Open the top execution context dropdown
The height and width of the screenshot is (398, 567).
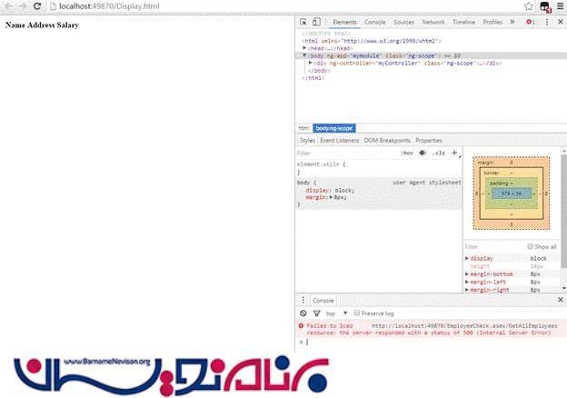334,313
